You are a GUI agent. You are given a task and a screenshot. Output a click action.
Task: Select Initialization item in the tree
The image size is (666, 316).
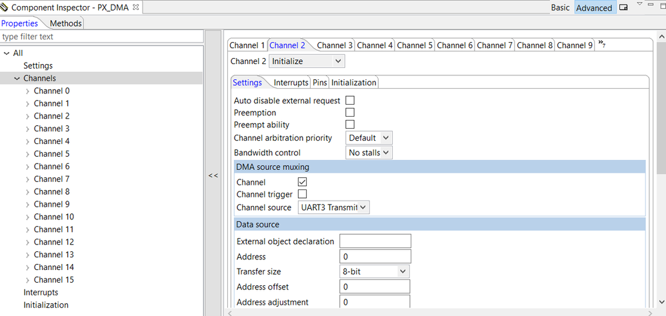pyautogui.click(x=46, y=305)
